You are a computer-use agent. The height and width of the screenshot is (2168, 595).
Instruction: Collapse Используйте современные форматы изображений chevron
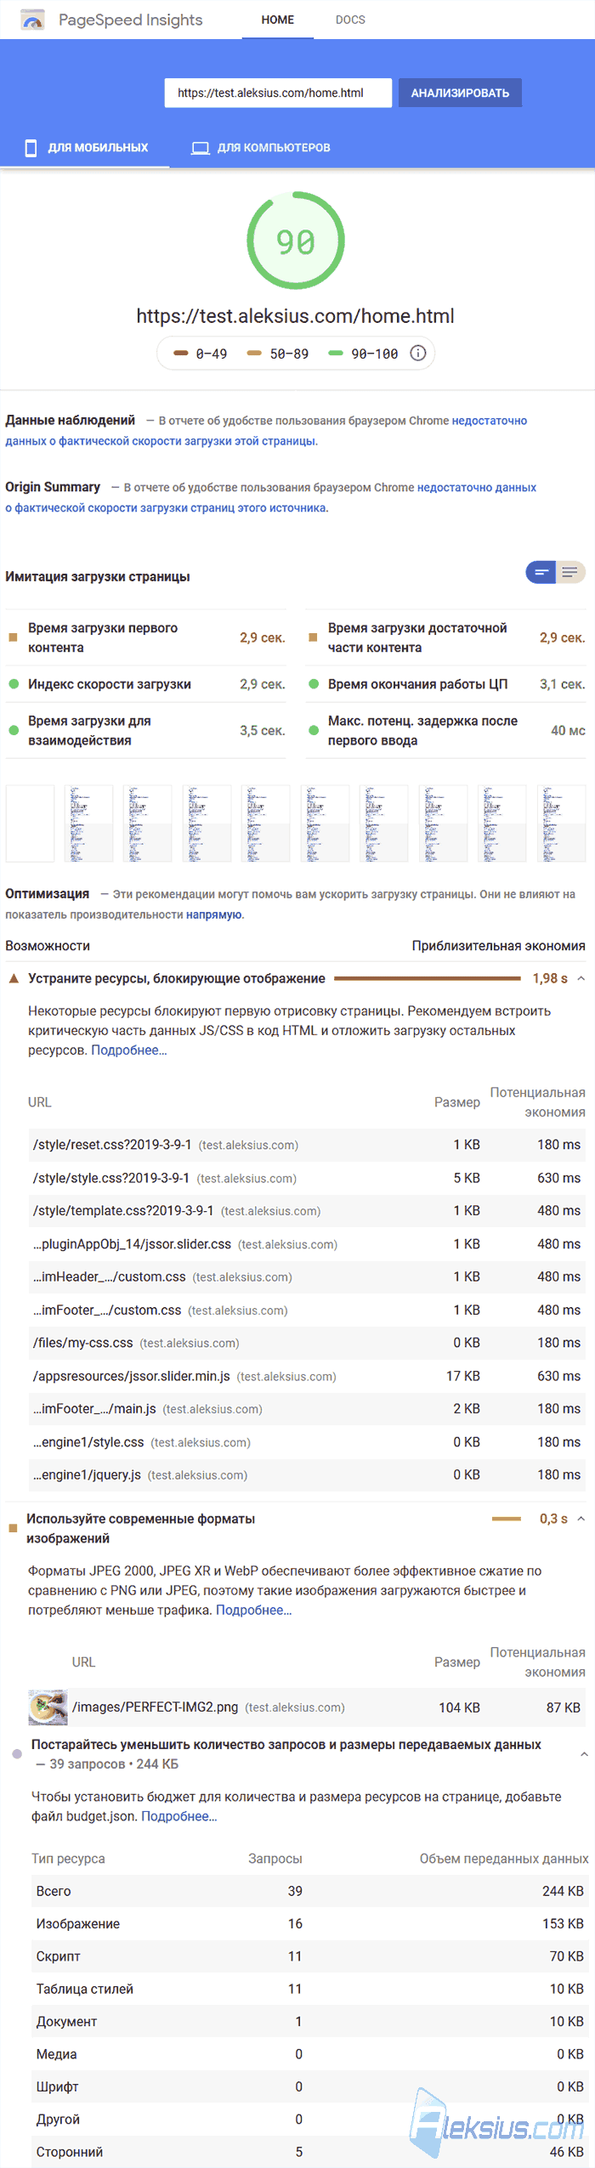coord(581,1518)
